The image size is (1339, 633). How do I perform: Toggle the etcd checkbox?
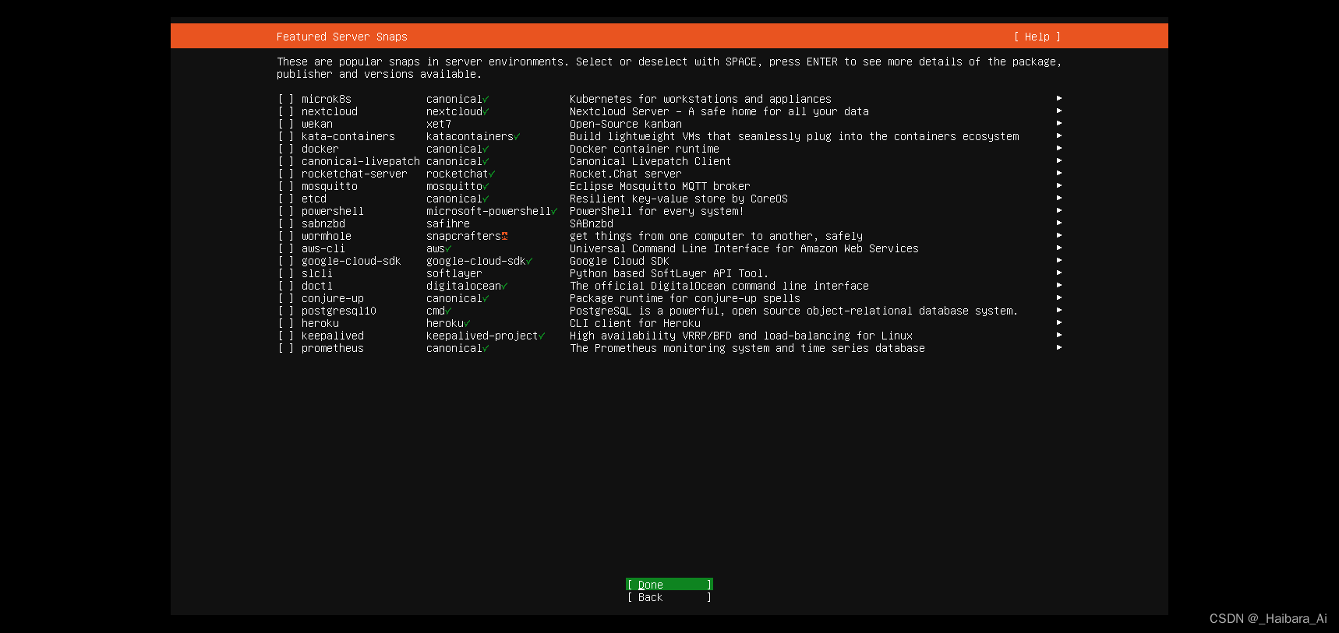click(286, 199)
